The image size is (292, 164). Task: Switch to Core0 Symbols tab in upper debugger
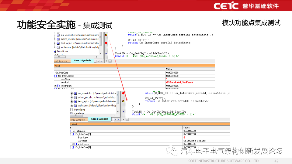62,61
